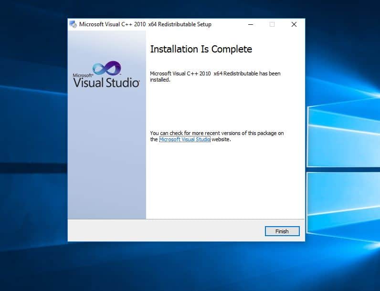Image resolution: width=380 pixels, height=291 pixels.
Task: Click the disabled maximize button in title bar
Action: 272,24
